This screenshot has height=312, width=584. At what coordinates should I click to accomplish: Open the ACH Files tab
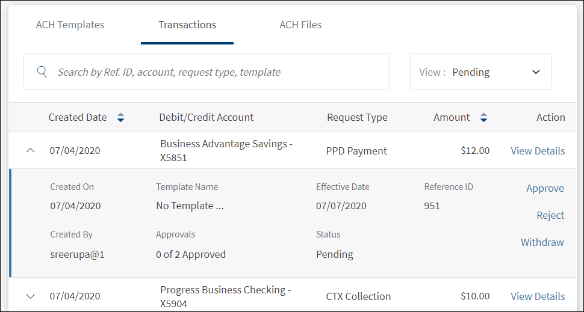[x=300, y=25]
